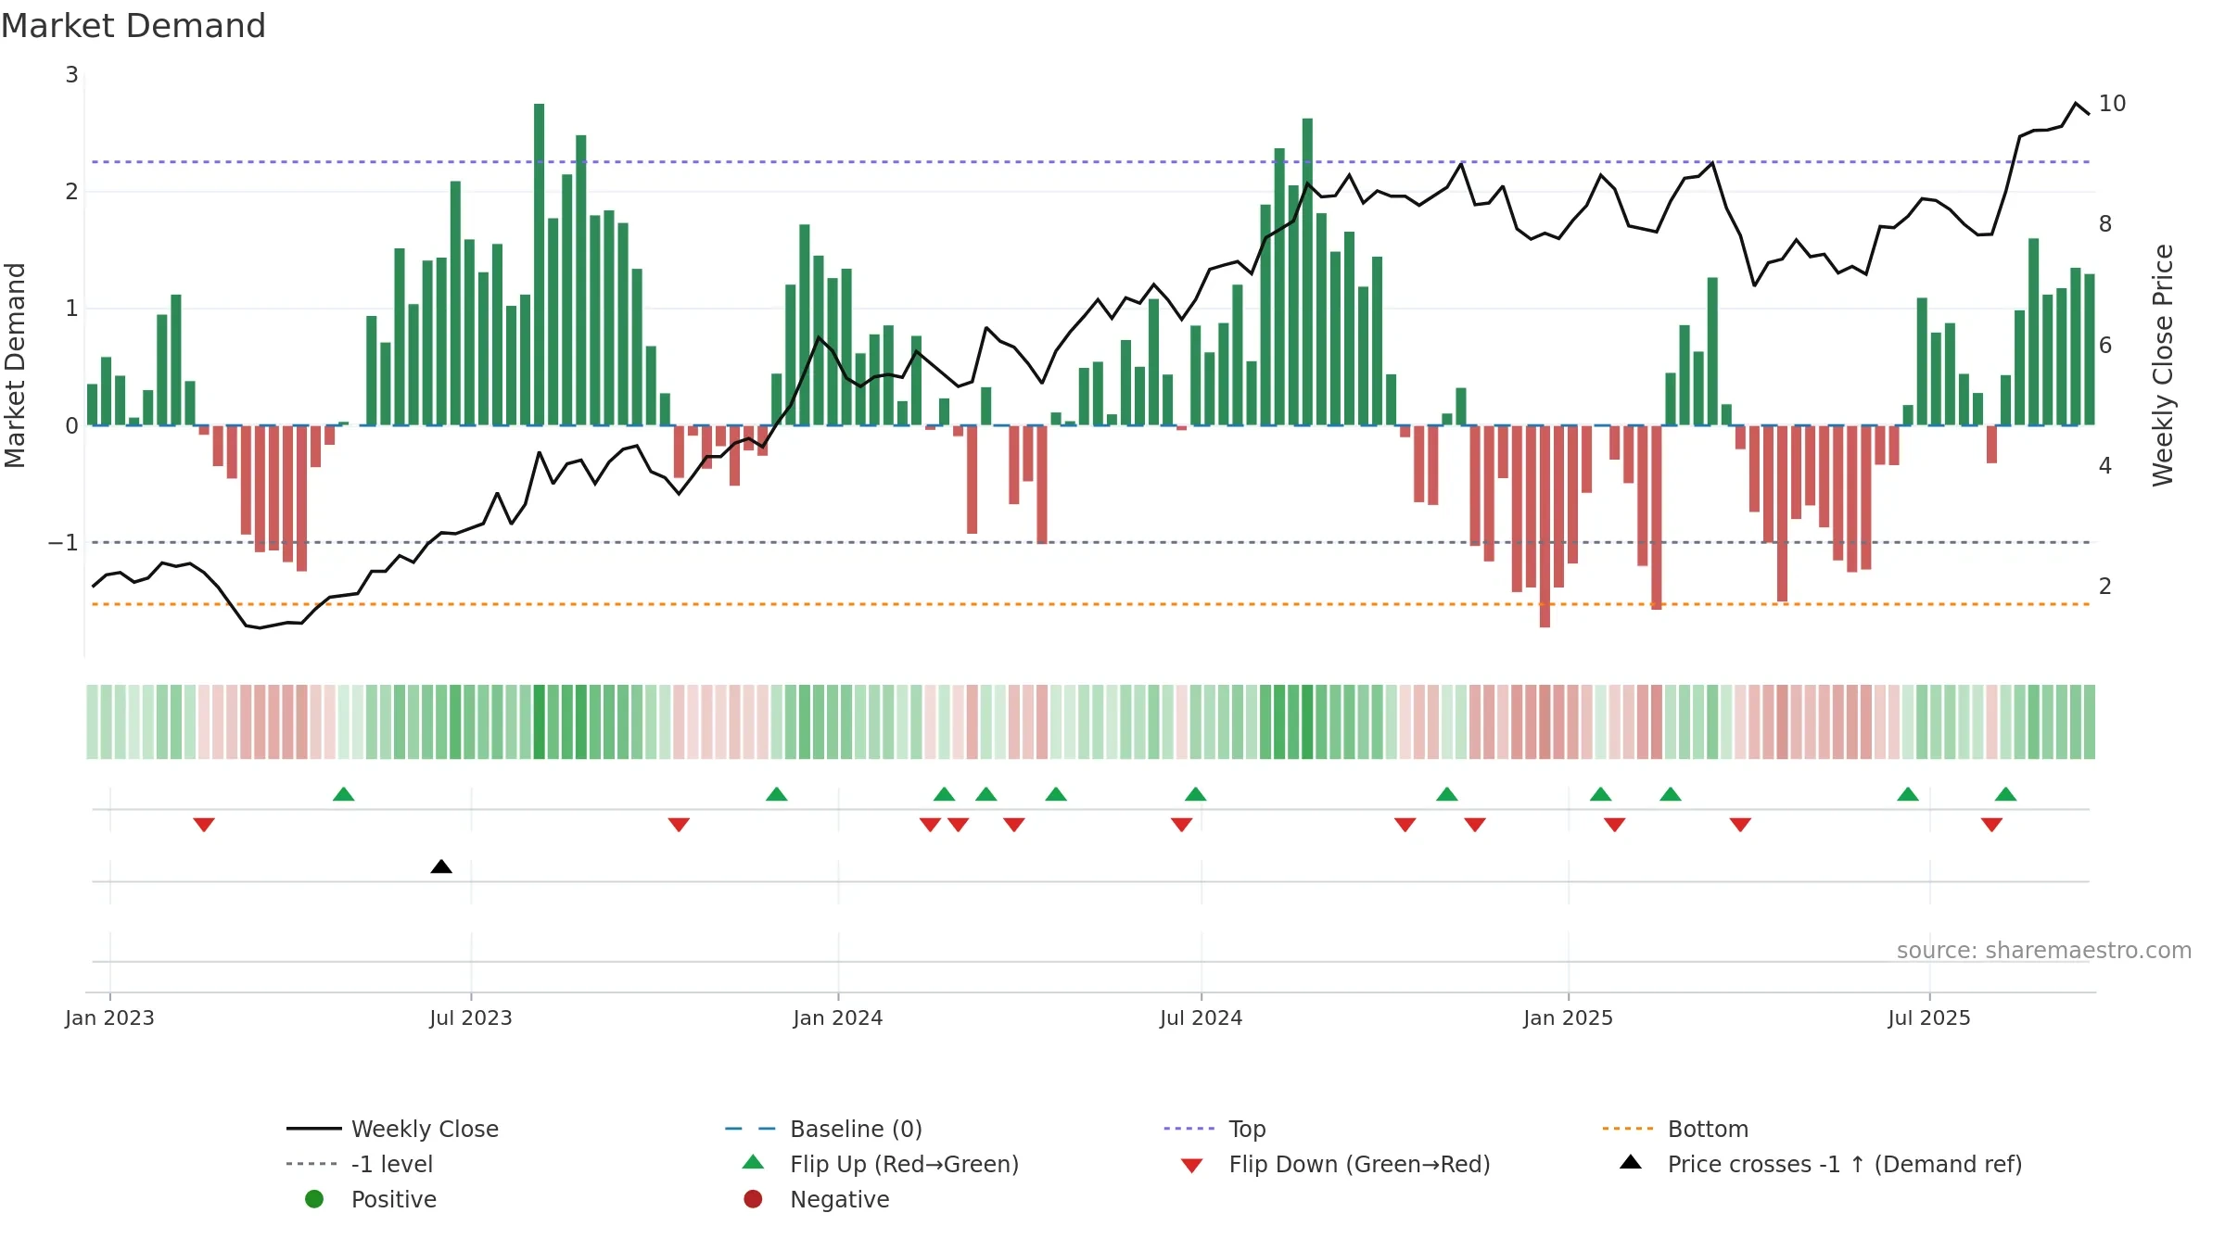Click the purple dotted Top legend icon

pyautogui.click(x=1189, y=1129)
